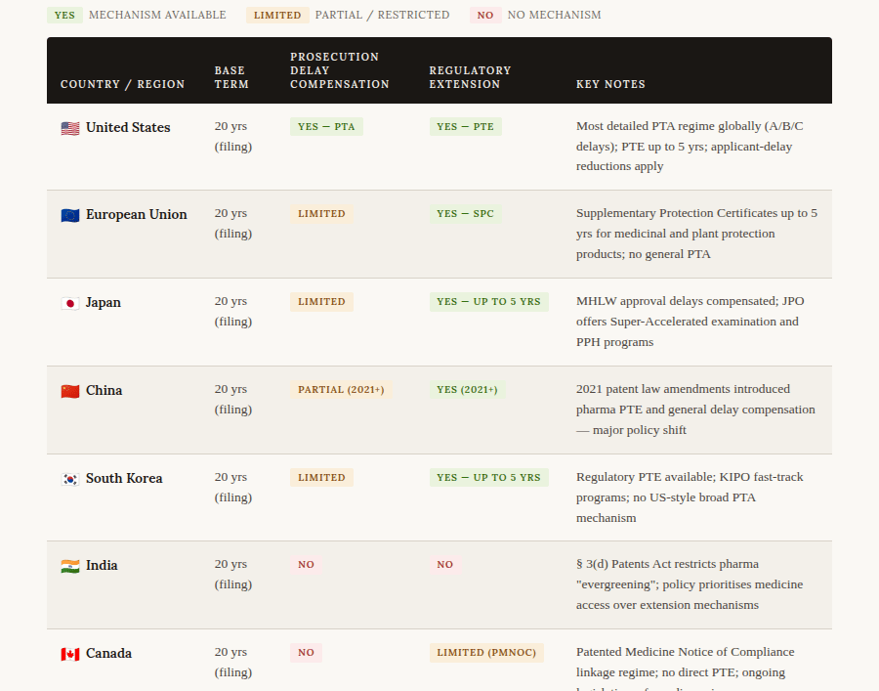
Task: Click the Japan flag icon
Action: (x=69, y=303)
